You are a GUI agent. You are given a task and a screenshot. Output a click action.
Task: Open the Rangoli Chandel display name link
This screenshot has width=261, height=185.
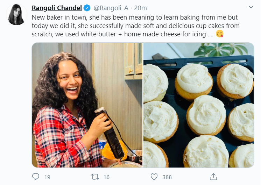click(x=57, y=8)
